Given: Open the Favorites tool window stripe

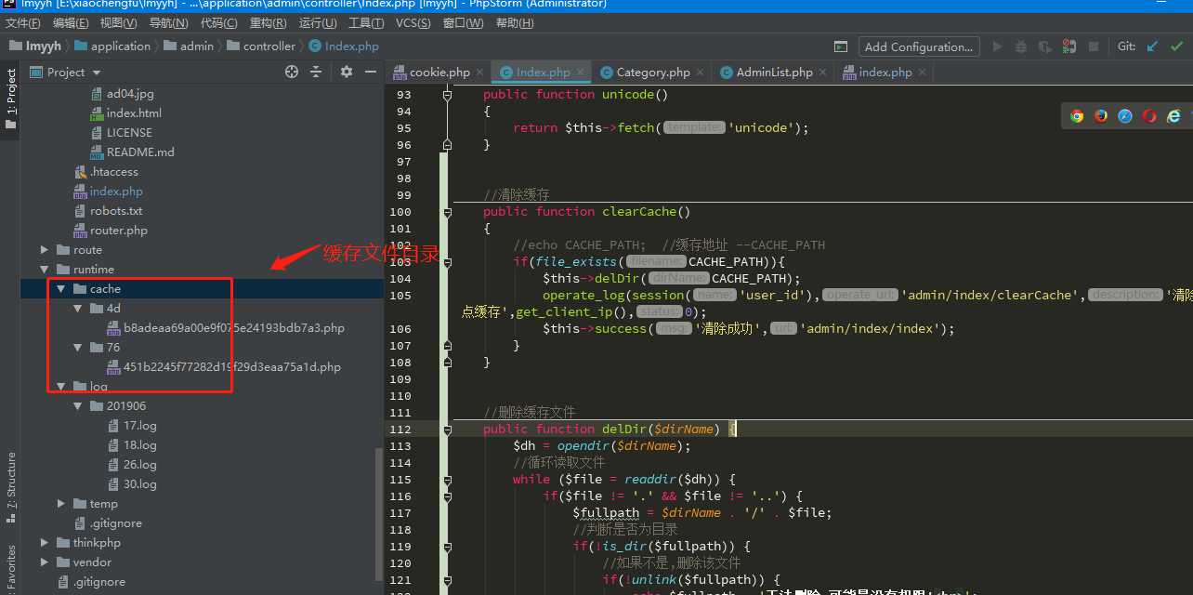Looking at the screenshot, I should tap(10, 569).
